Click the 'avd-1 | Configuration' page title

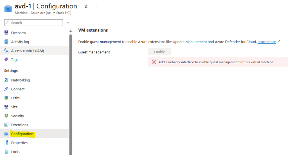[46, 6]
